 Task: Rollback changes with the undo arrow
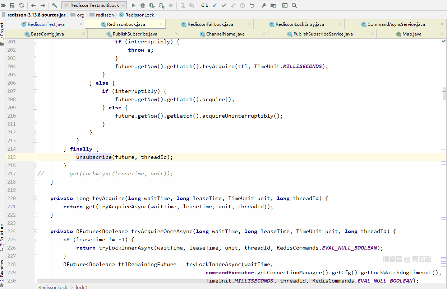(x=252, y=5)
